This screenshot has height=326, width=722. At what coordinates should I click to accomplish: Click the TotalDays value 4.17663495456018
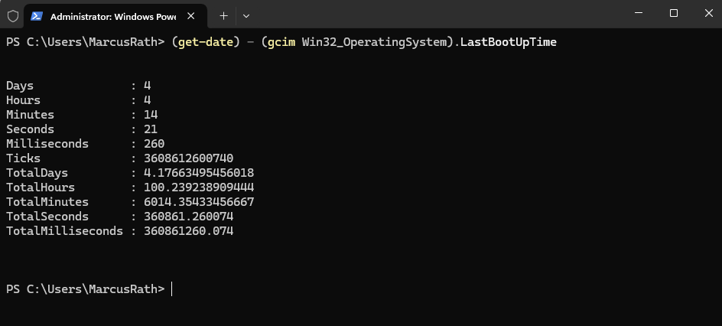click(x=199, y=173)
